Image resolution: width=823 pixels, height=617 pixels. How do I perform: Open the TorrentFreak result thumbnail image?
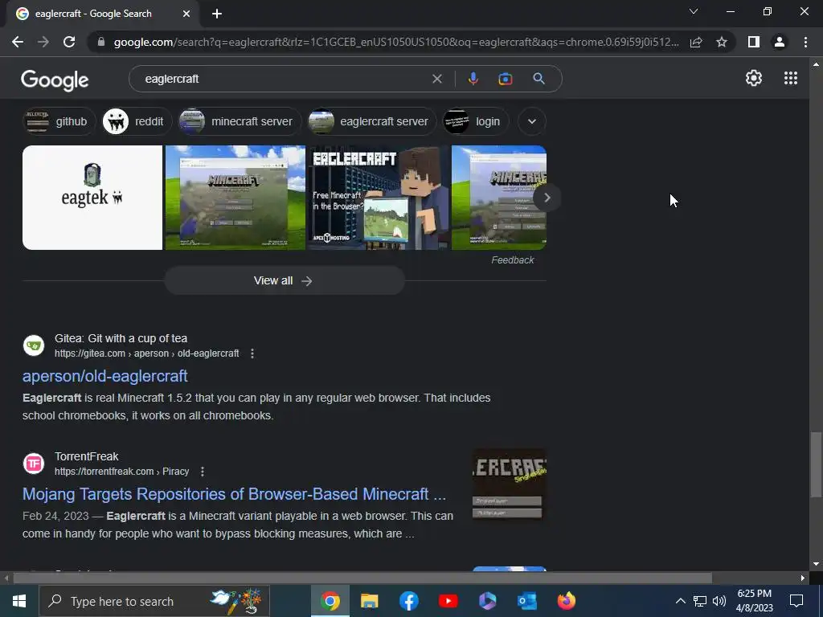point(509,484)
